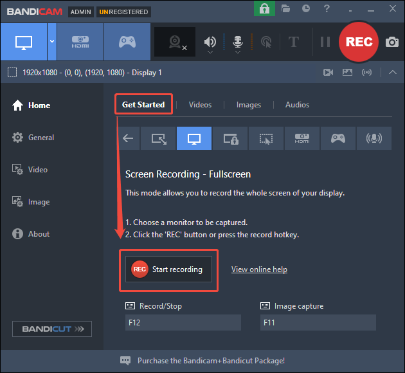Screen dimensions: 405x373
Task: Click the UNREGISTERED label
Action: (123, 12)
